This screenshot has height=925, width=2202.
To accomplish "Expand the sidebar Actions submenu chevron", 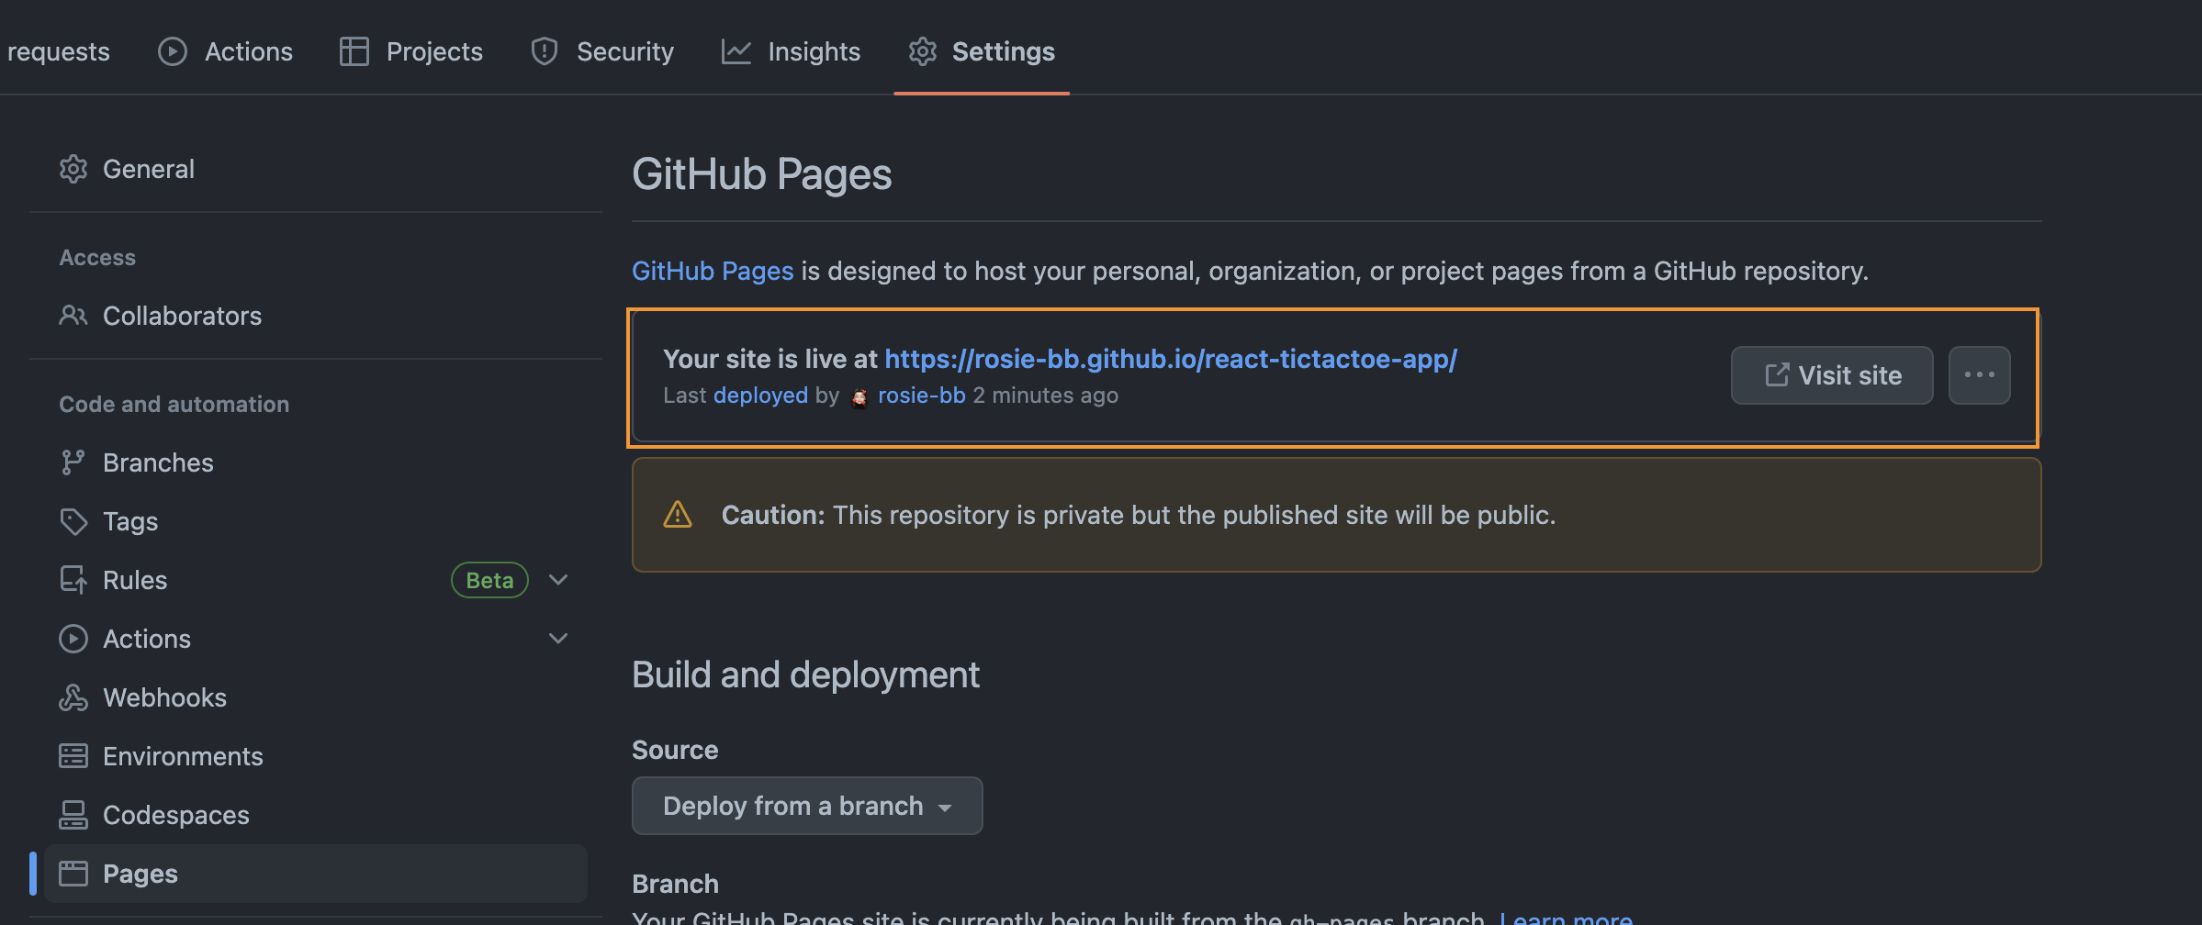I will [x=558, y=639].
